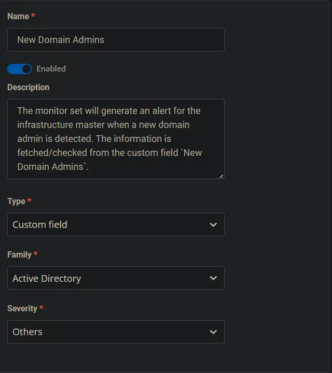Open the Type dropdown showing Custom field
Screen dimensions: 332x373
[x=116, y=224]
